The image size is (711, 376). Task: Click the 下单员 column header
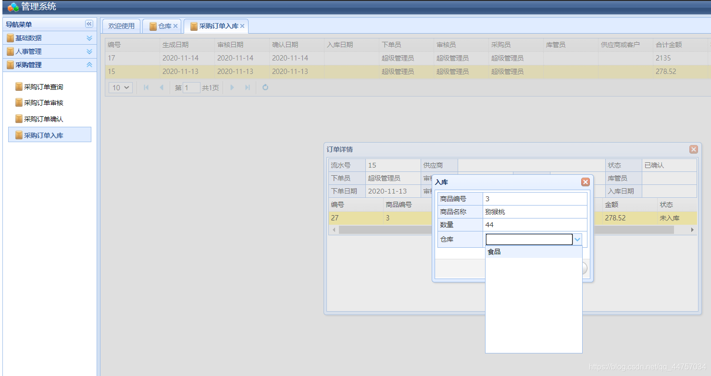406,45
